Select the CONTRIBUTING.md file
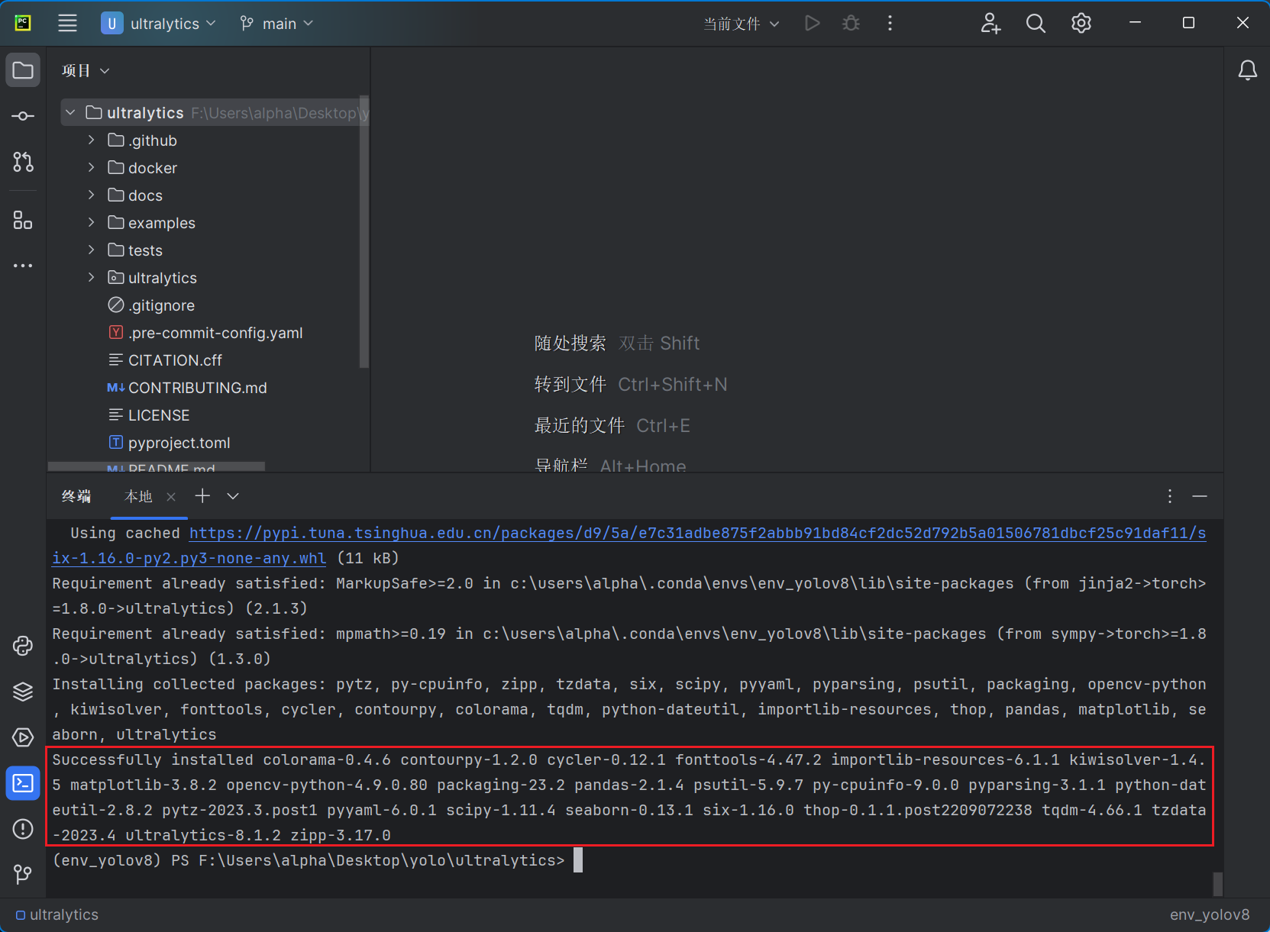The width and height of the screenshot is (1270, 932). (x=187, y=388)
